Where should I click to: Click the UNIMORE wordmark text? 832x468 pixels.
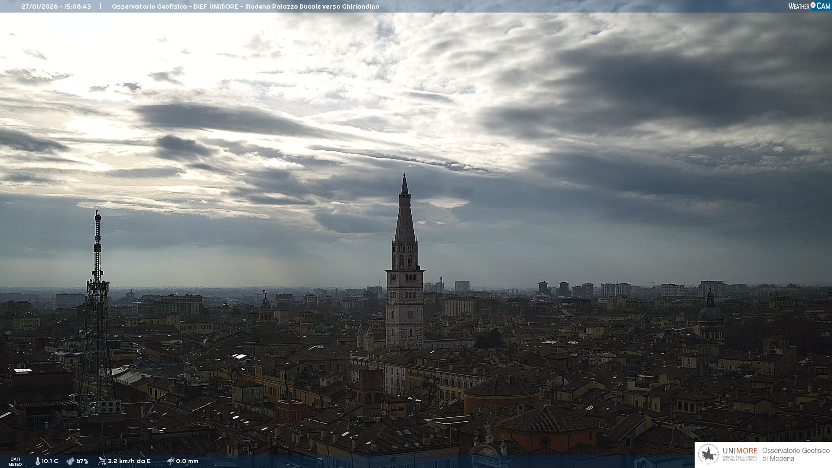click(740, 451)
